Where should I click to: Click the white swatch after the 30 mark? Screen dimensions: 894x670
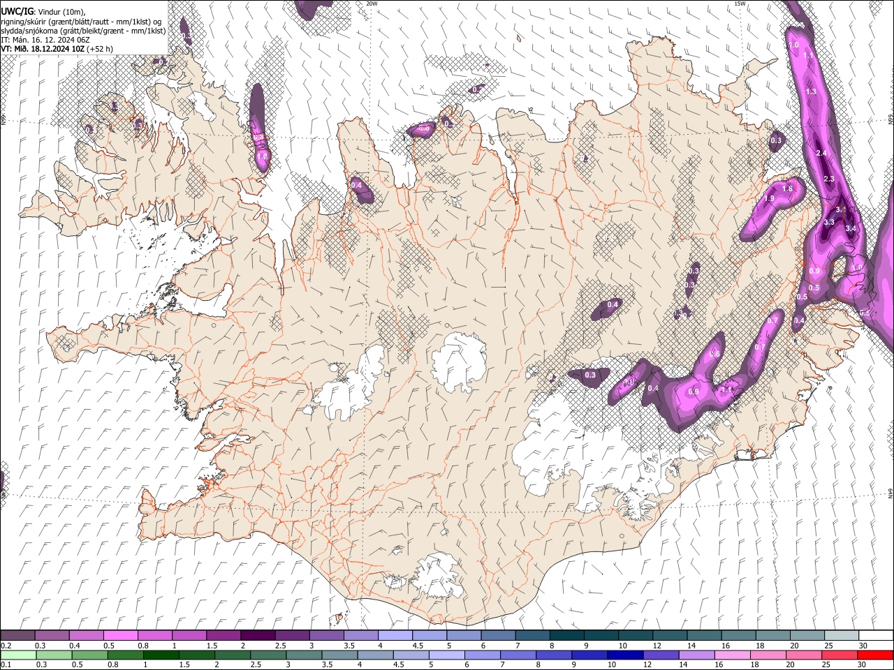click(875, 636)
